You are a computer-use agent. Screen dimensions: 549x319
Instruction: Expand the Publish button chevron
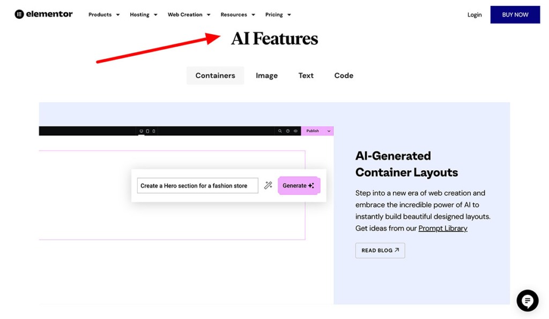tap(328, 131)
